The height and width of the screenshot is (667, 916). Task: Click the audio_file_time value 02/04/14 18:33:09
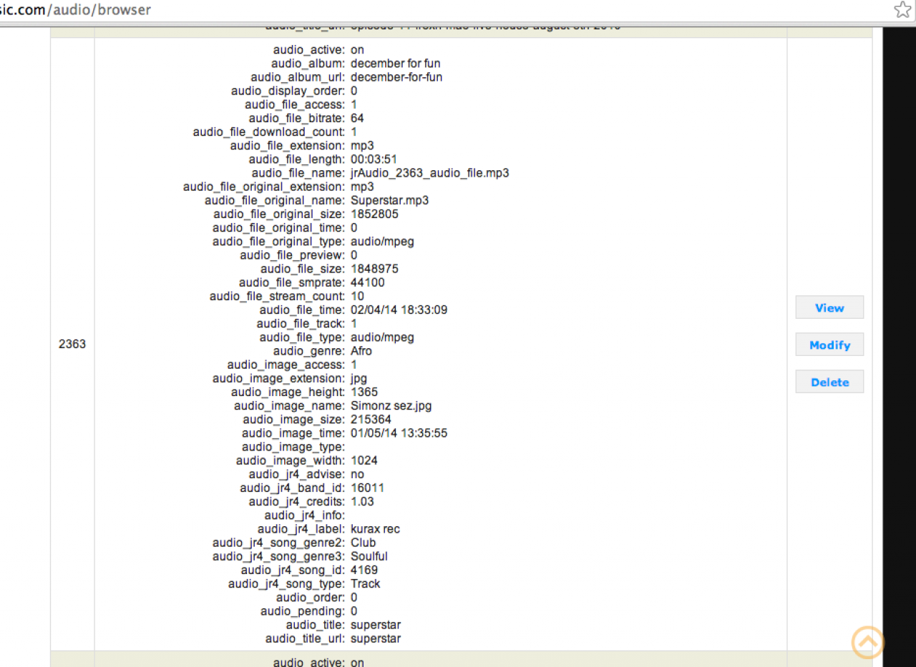pos(399,310)
